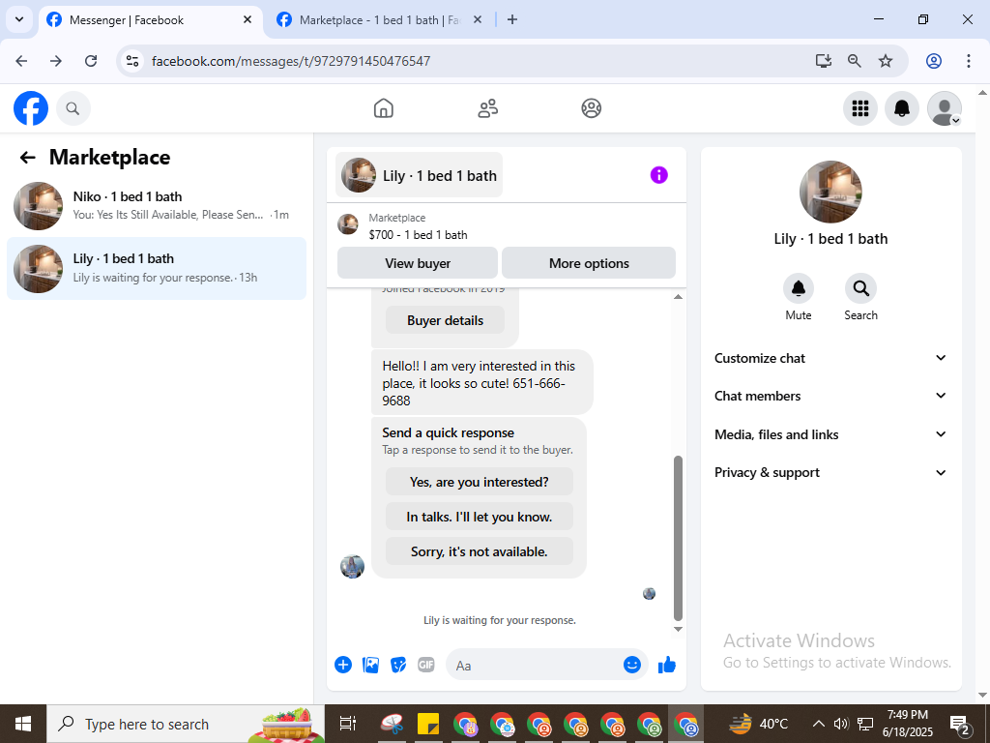Click the More options button
The width and height of the screenshot is (990, 743).
click(x=589, y=263)
